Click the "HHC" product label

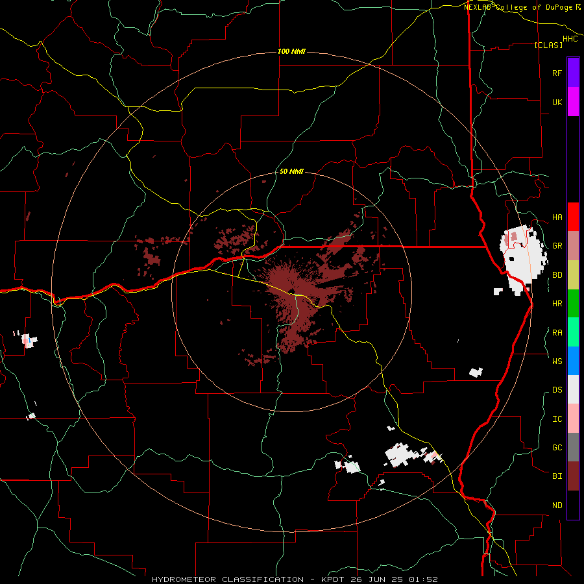(570, 39)
